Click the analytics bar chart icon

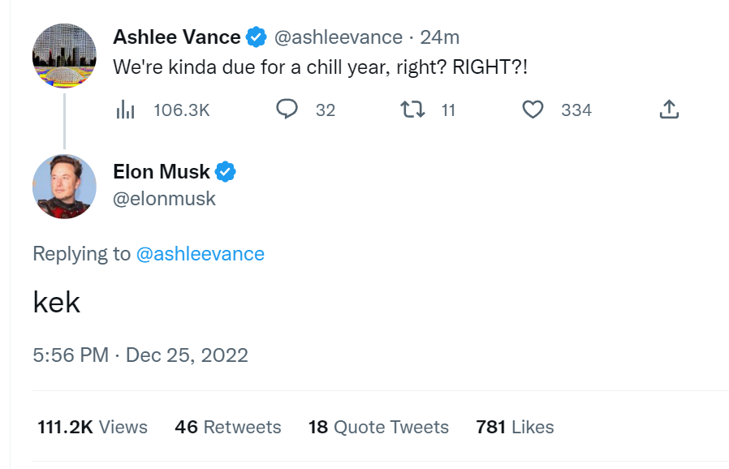pyautogui.click(x=126, y=110)
